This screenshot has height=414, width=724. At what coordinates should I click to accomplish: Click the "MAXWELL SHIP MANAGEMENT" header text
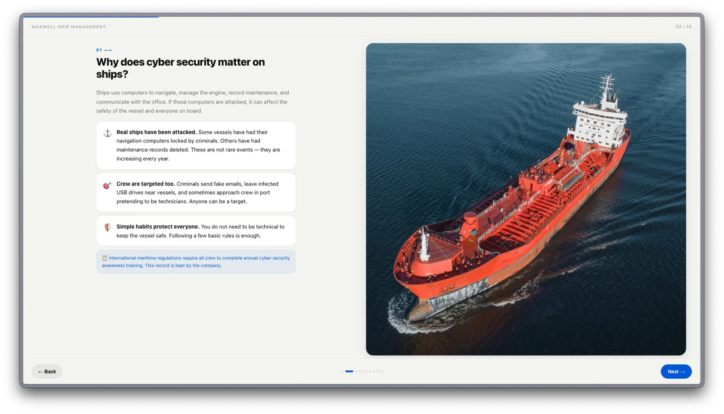[x=69, y=27]
